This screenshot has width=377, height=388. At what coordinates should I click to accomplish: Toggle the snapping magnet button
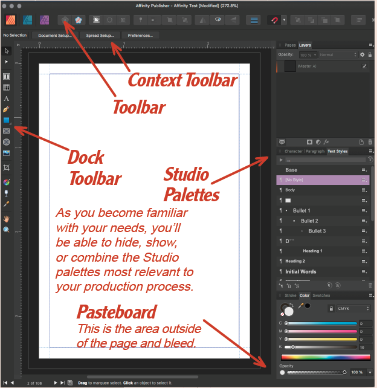[x=274, y=20]
